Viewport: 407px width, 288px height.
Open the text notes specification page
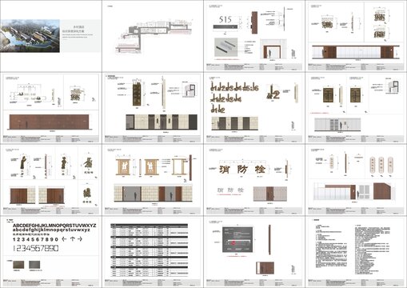tap(356, 250)
